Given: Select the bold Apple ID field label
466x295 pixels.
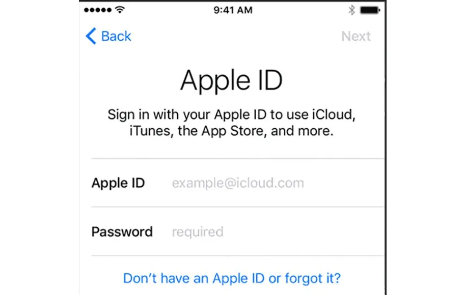Looking at the screenshot, I should click(x=118, y=183).
